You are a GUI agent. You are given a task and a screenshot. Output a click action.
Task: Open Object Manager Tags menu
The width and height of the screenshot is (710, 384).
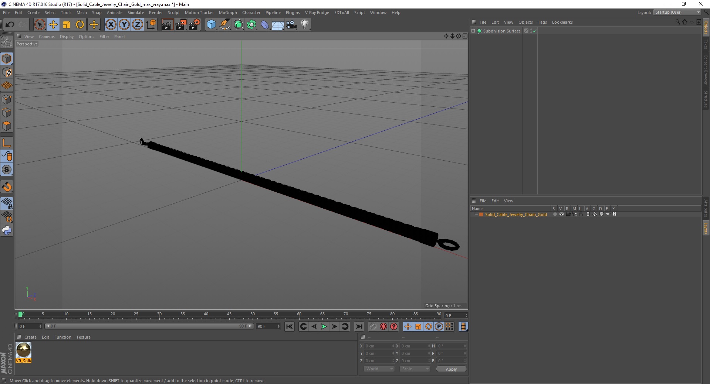pyautogui.click(x=542, y=22)
